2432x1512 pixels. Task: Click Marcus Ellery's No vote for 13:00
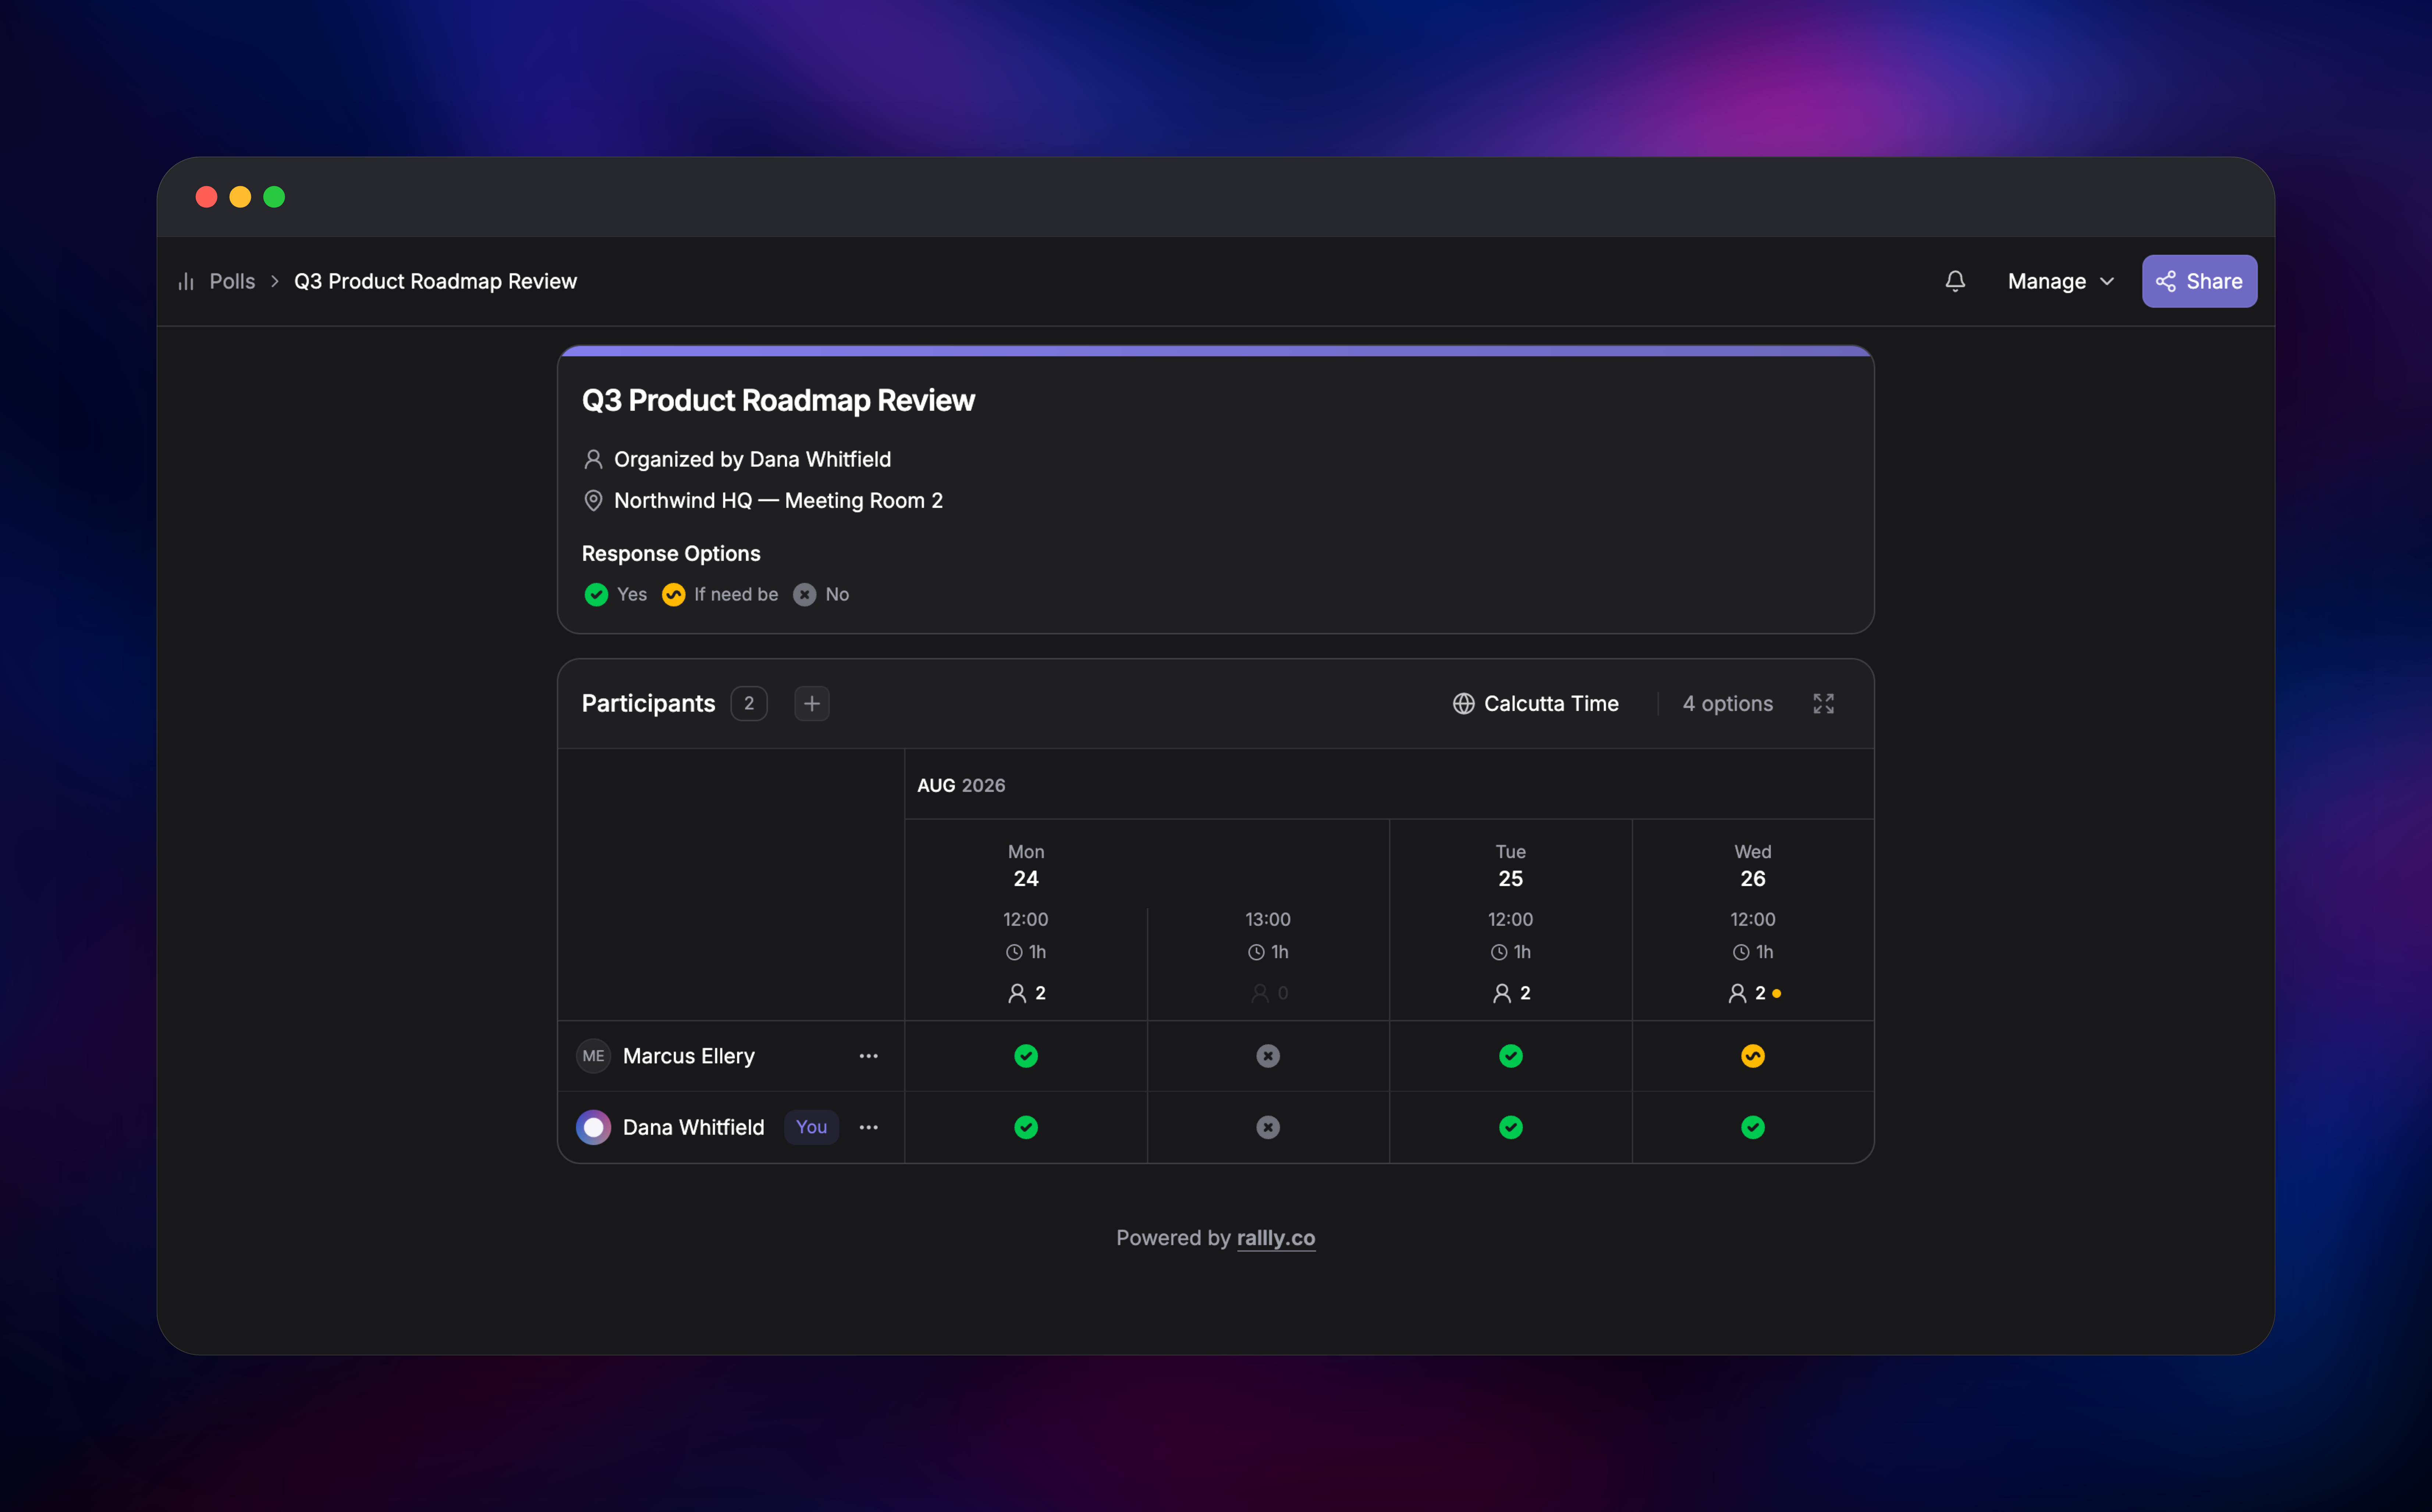point(1268,1056)
